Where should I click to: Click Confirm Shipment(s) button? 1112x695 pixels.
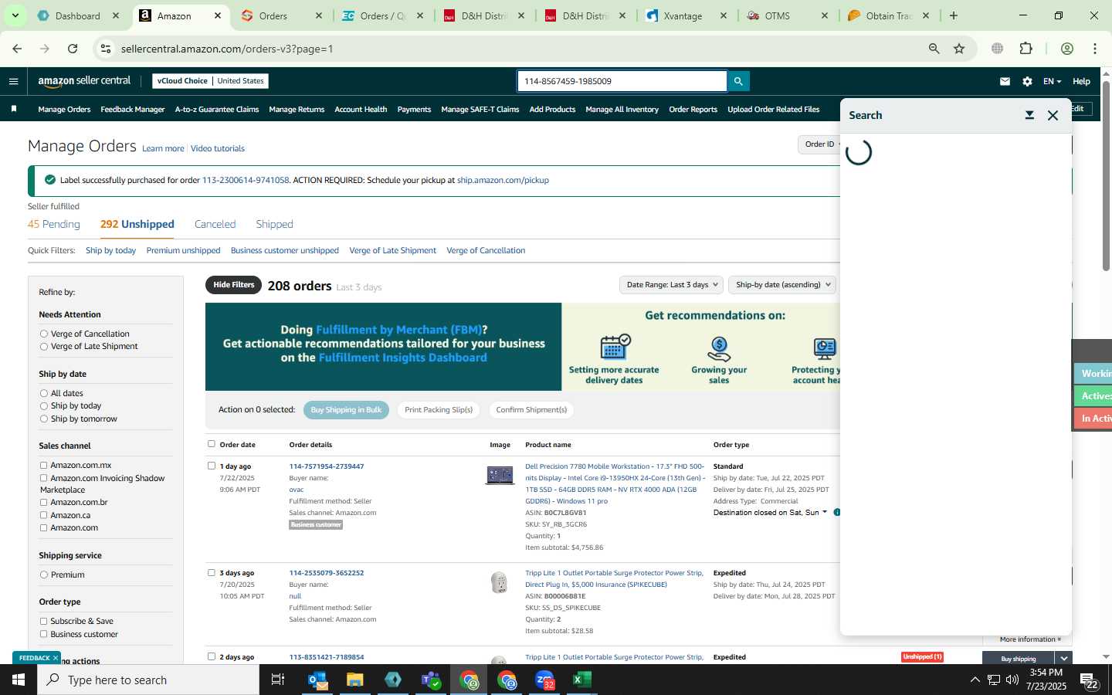click(531, 410)
